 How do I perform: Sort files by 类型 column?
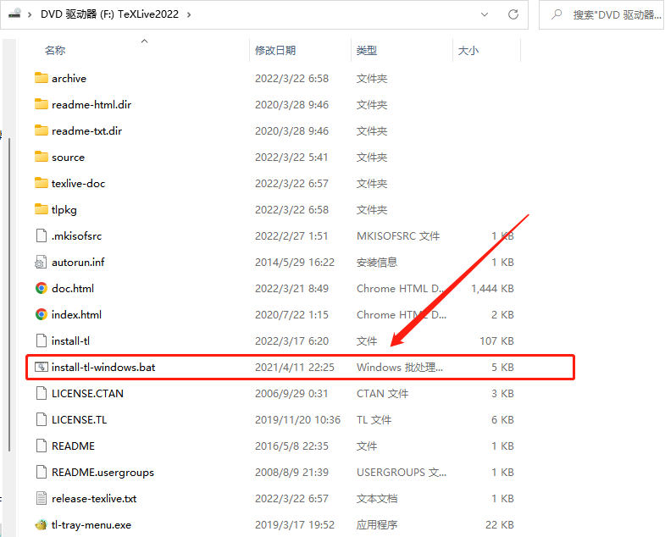[x=367, y=51]
